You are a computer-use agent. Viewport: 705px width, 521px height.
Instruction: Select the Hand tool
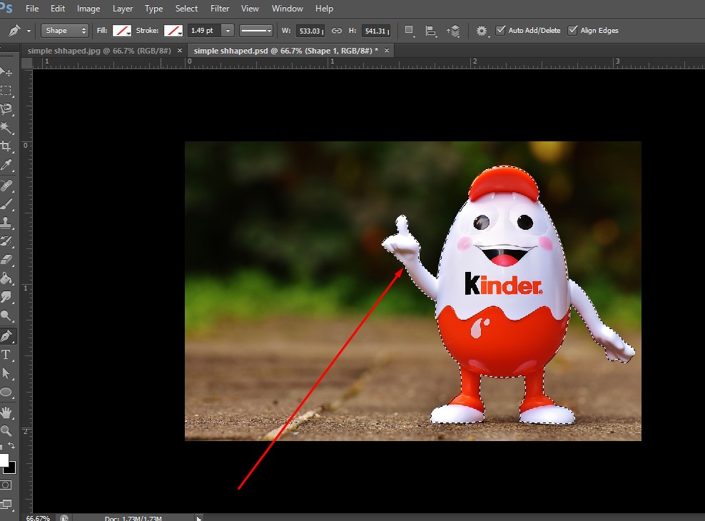click(6, 413)
